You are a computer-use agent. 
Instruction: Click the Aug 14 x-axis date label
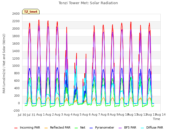point(160,115)
